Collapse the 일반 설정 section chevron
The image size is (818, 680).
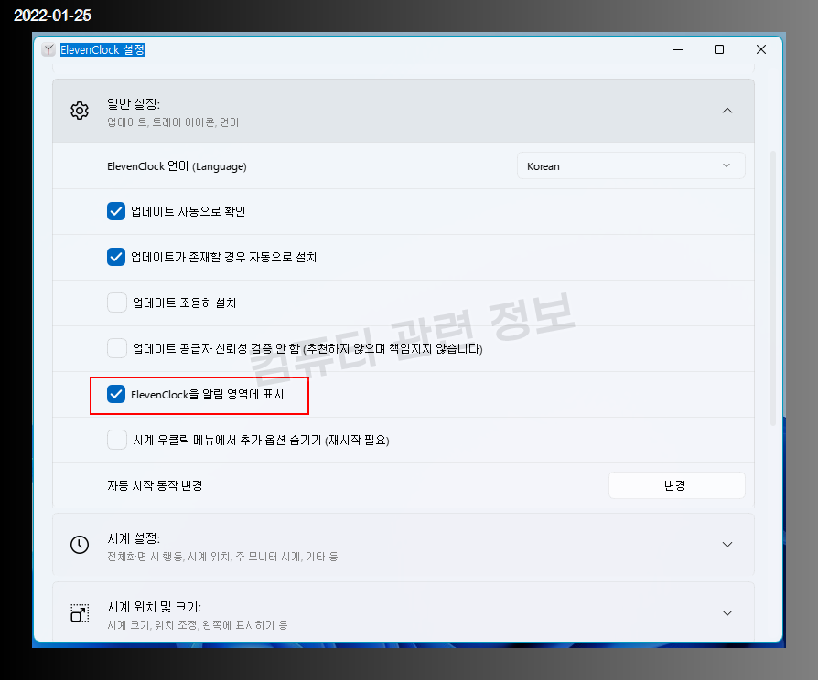coord(727,111)
